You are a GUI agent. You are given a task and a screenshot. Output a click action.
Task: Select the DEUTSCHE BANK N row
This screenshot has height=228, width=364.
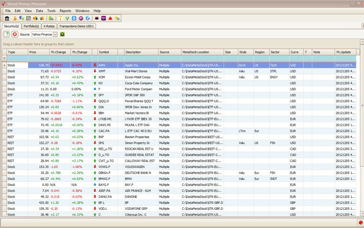pos(179,173)
